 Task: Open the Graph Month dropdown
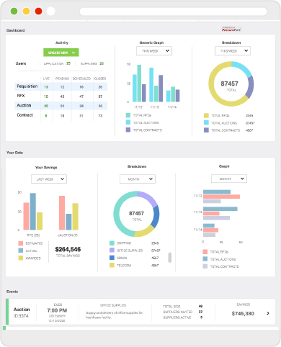[x=229, y=179]
